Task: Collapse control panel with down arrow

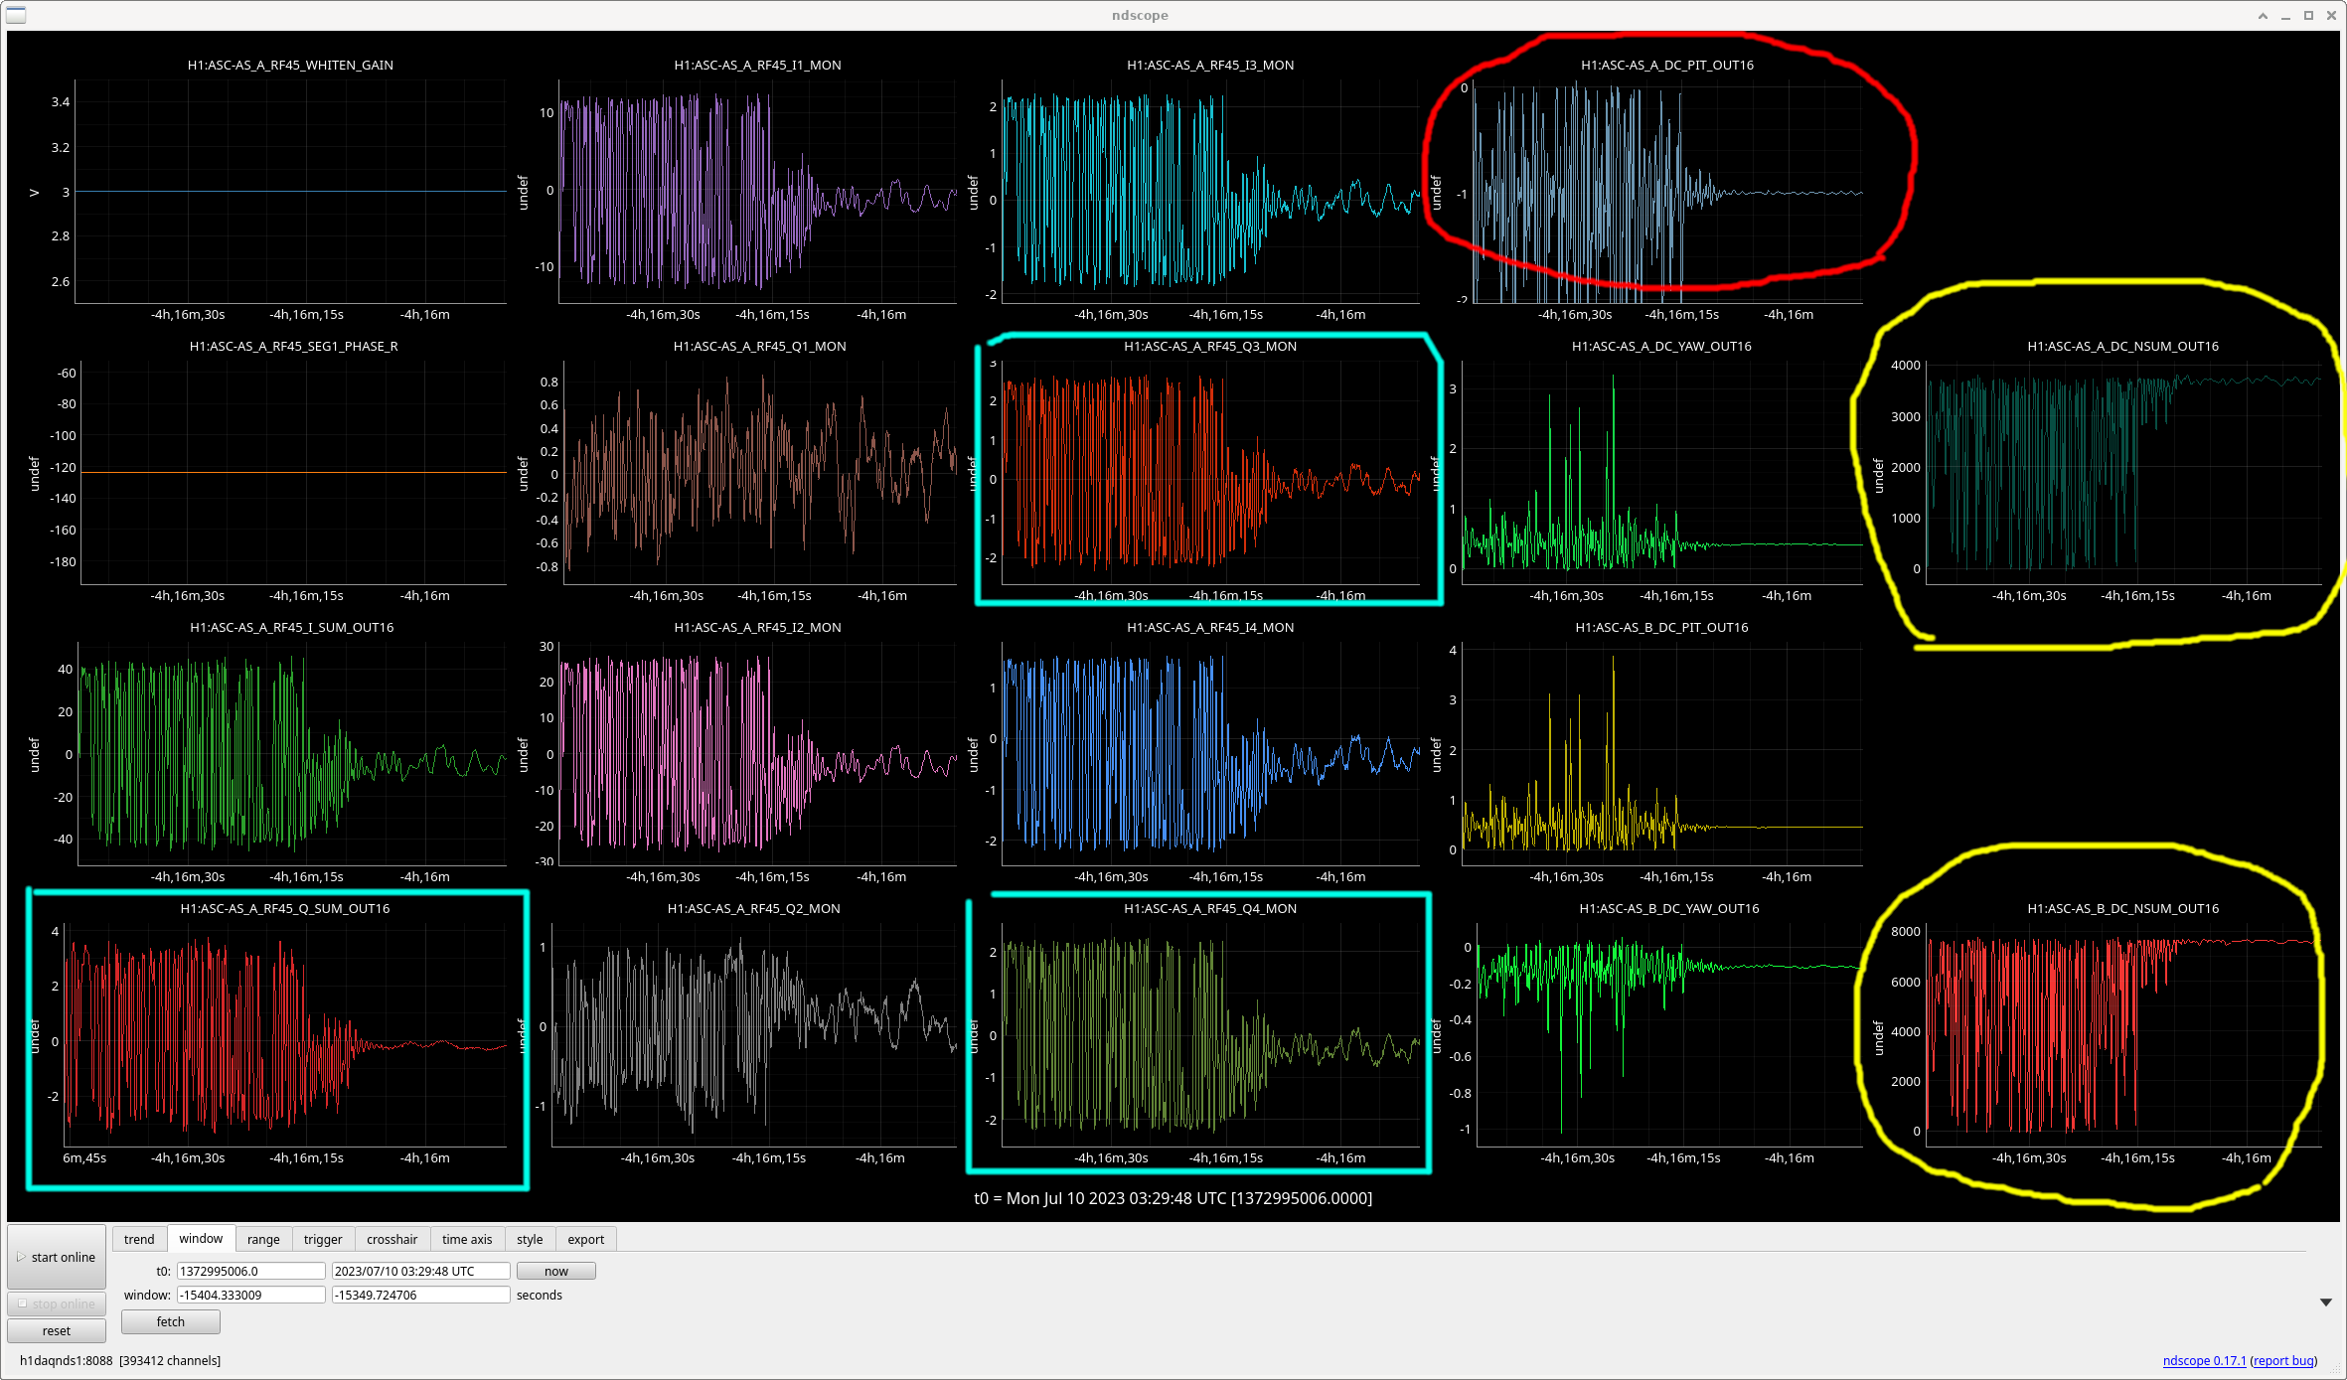Action: tap(2325, 1303)
